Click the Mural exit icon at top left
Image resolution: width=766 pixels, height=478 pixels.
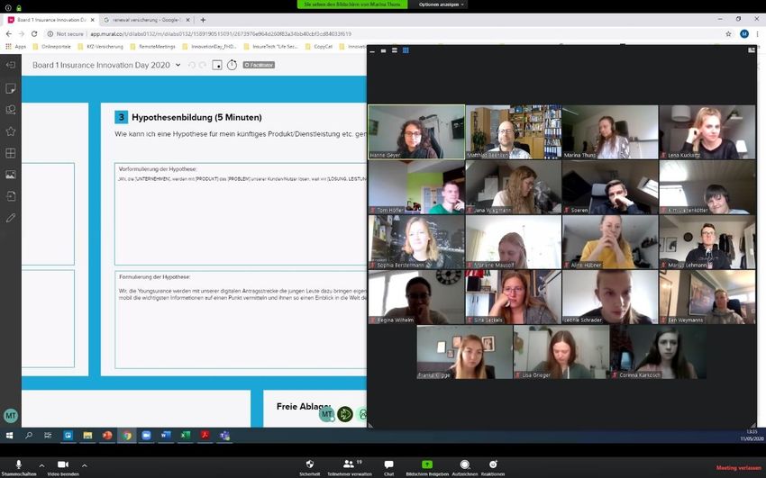pos(11,65)
